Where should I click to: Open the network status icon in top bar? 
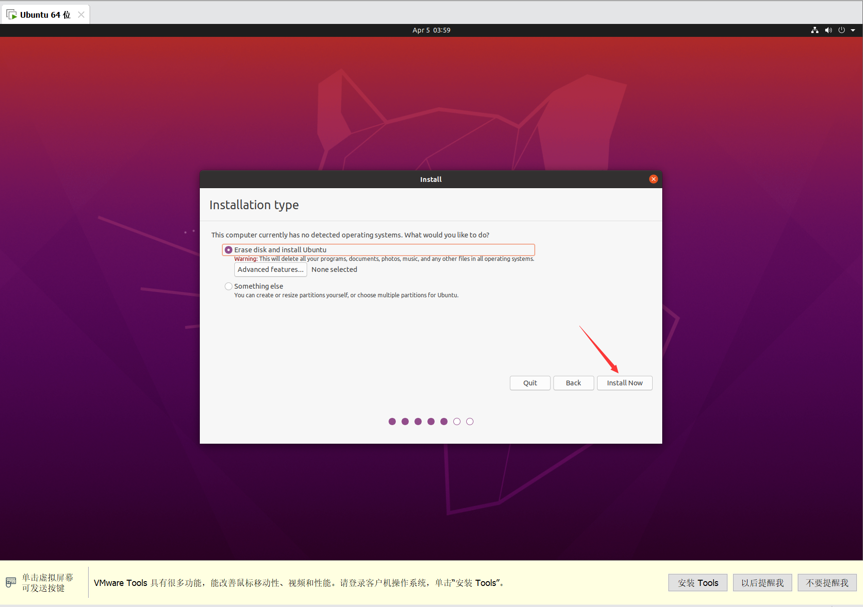click(815, 30)
